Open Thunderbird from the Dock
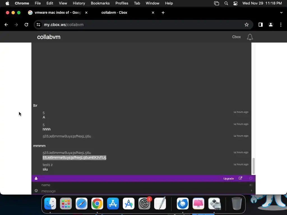287x215 pixels. 183,204
